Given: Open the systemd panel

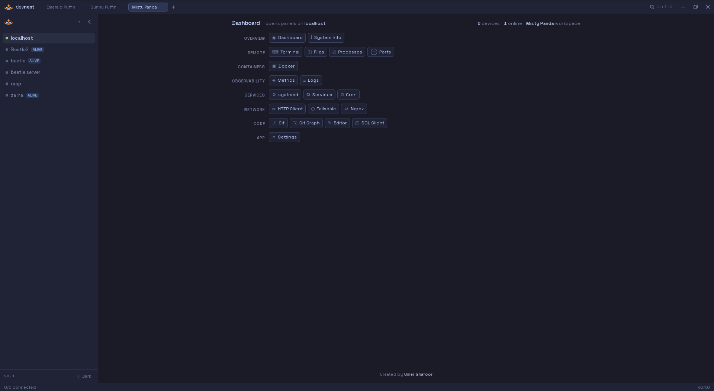Looking at the screenshot, I should coord(285,95).
